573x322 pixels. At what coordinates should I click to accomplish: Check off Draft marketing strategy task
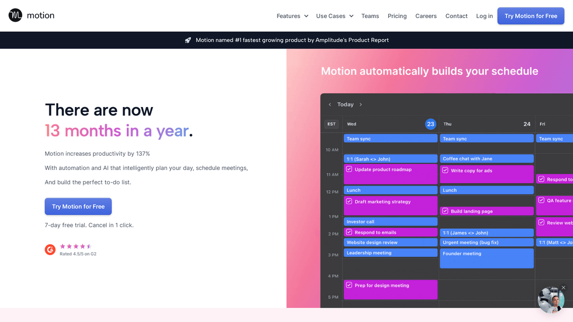(349, 201)
